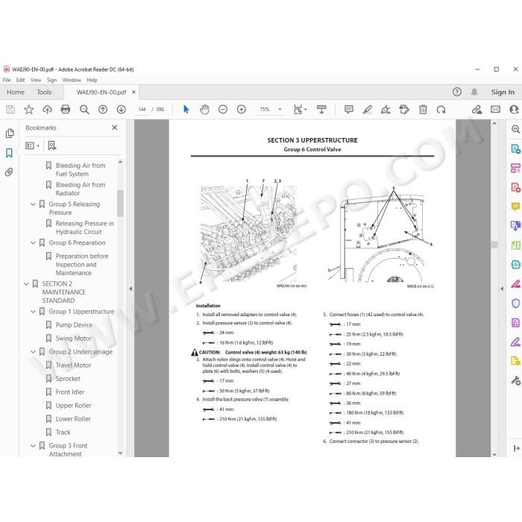Collapse Group 3 Front Attachment
The width and height of the screenshot is (522, 522).
click(33, 446)
